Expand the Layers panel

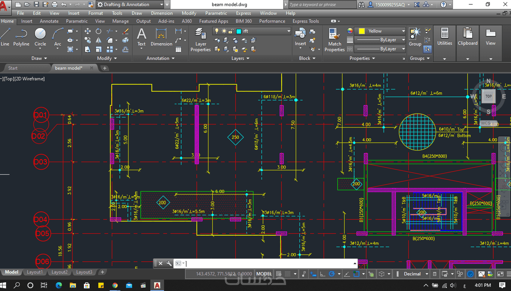coord(240,58)
